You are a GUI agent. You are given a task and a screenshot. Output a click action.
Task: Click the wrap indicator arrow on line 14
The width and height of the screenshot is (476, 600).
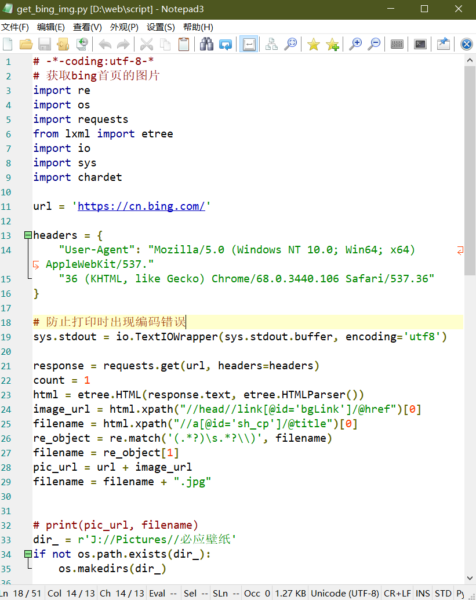[460, 250]
